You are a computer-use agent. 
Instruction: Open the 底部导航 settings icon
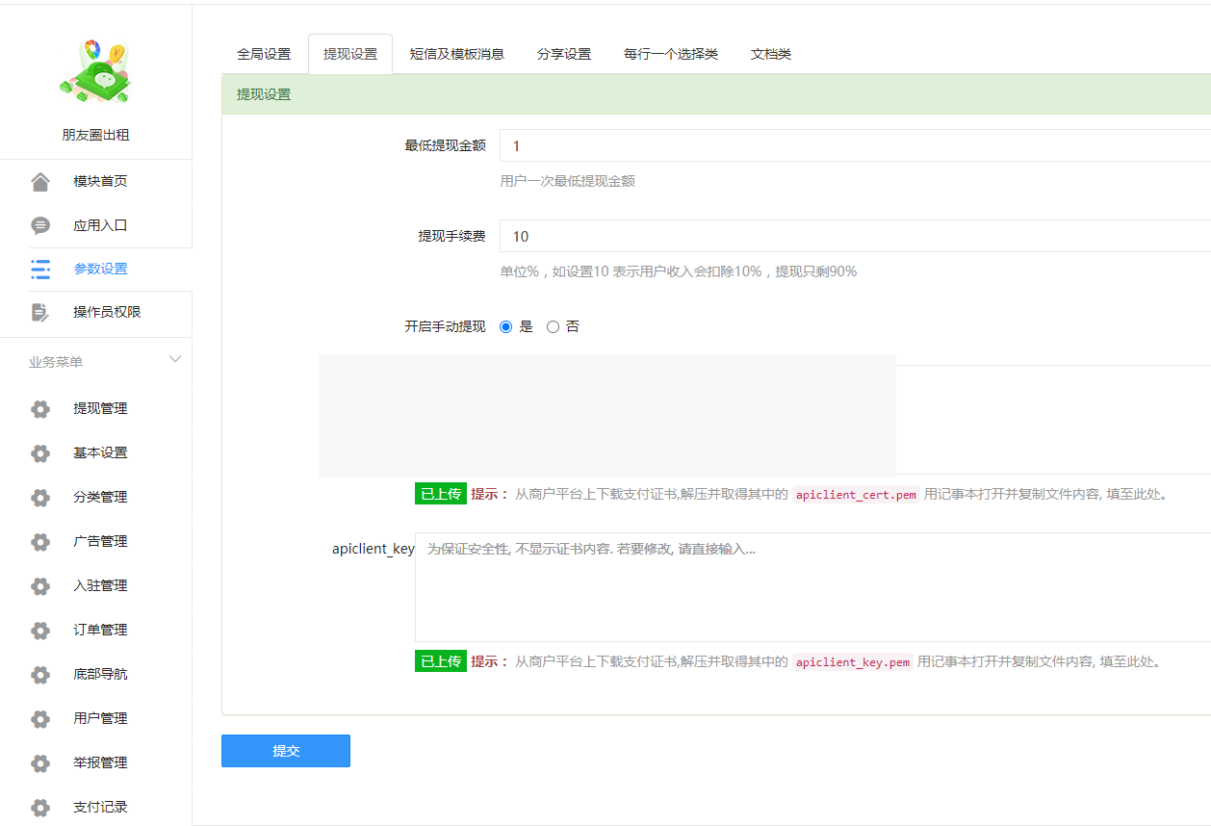click(39, 674)
